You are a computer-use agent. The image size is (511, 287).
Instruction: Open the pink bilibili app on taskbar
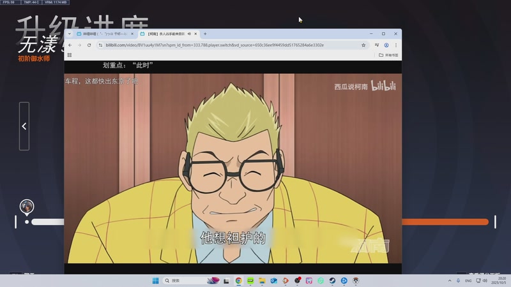click(309, 281)
